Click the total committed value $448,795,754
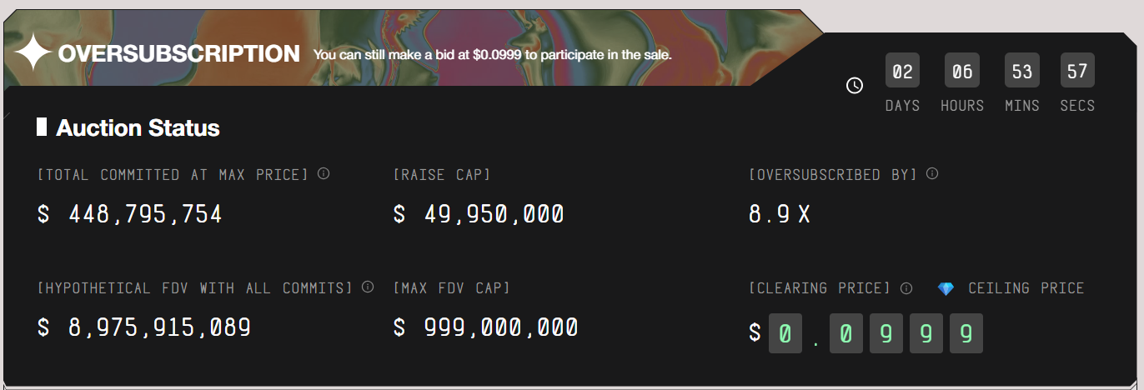Image resolution: width=1144 pixels, height=390 pixels. (130, 214)
